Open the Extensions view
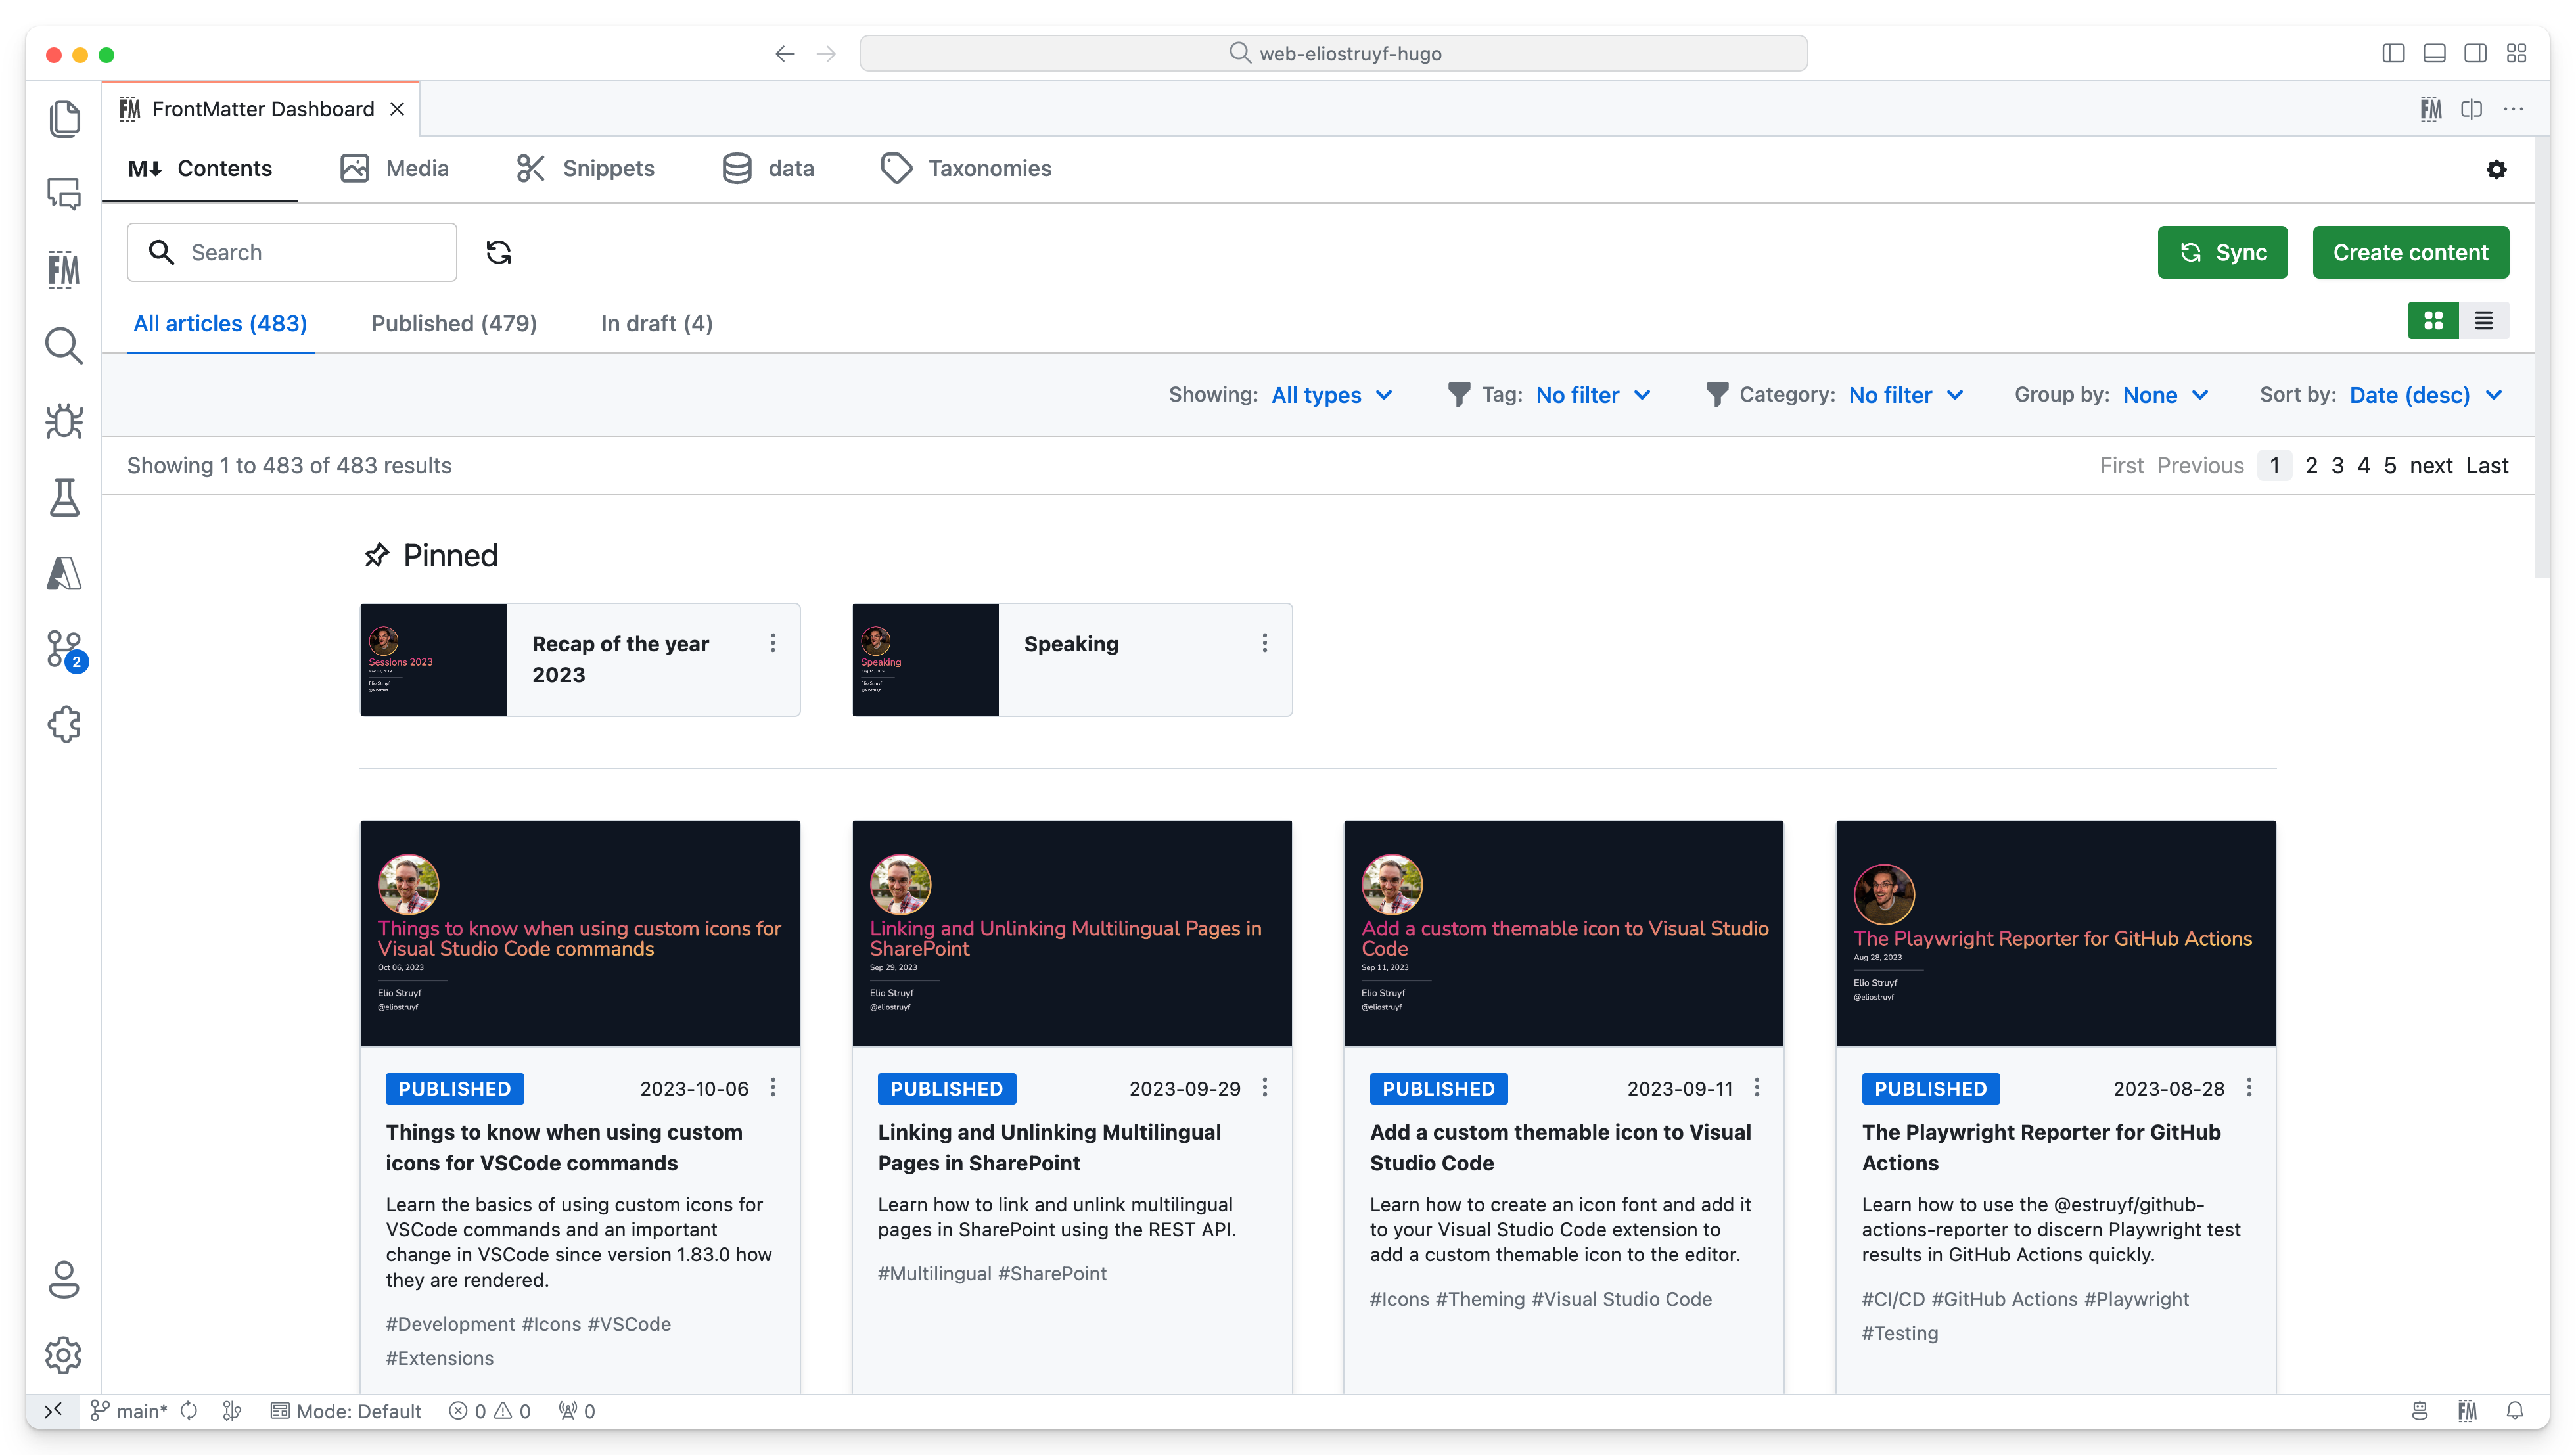Image resolution: width=2576 pixels, height=1455 pixels. tap(65, 725)
